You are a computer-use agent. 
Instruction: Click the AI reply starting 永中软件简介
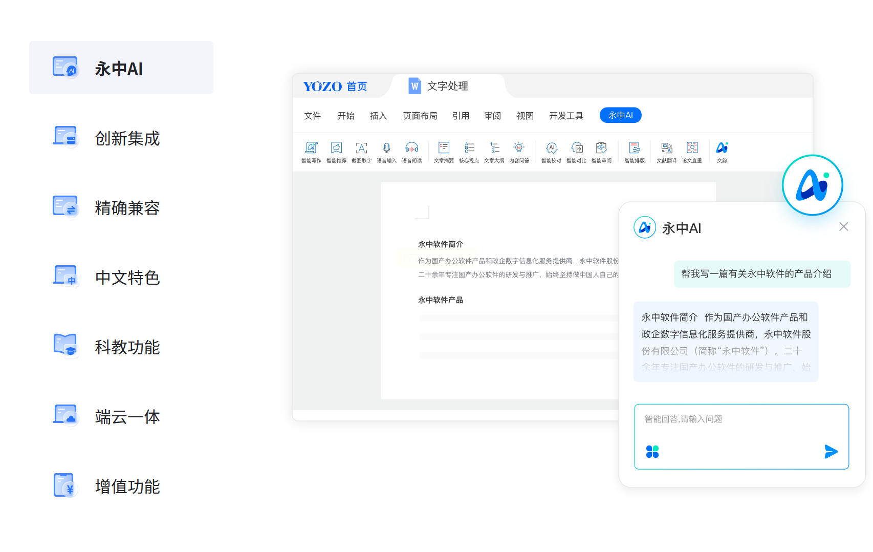[x=726, y=342]
